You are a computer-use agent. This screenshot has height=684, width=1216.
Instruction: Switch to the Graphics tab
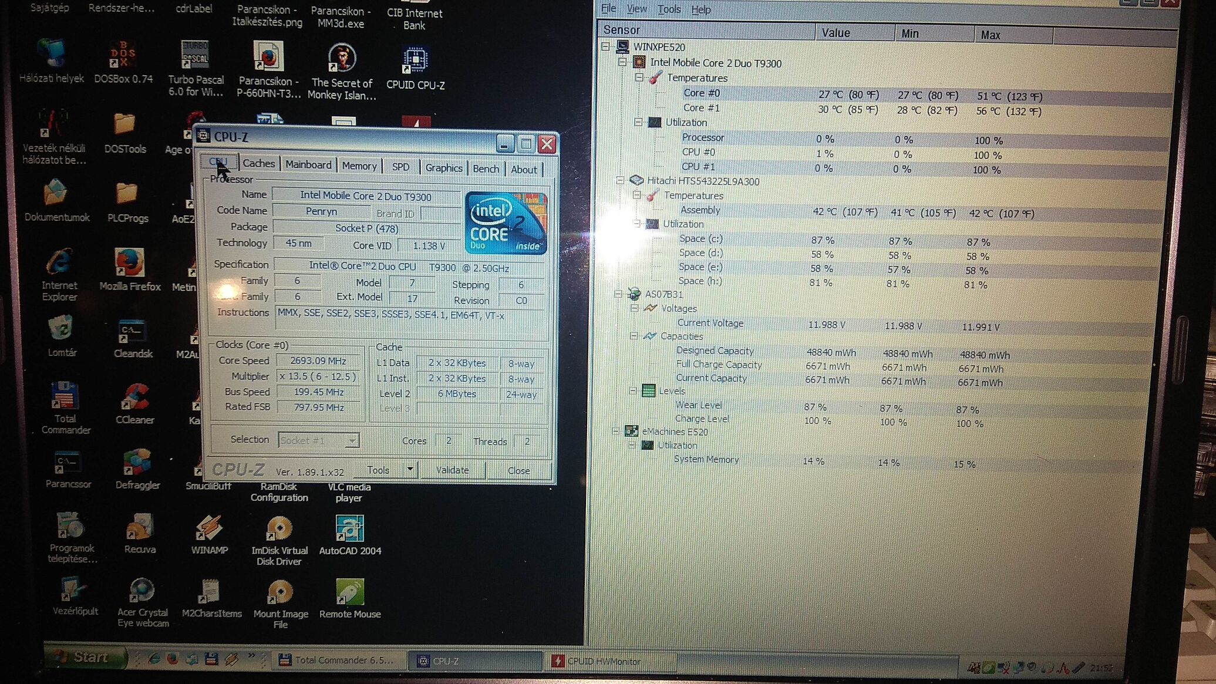coord(443,168)
